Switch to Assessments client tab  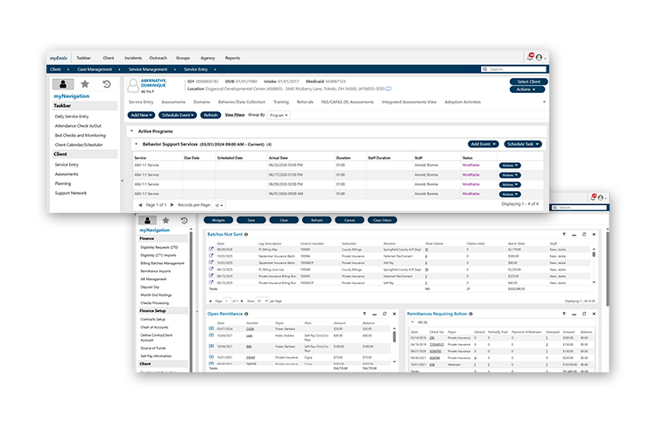(x=173, y=102)
